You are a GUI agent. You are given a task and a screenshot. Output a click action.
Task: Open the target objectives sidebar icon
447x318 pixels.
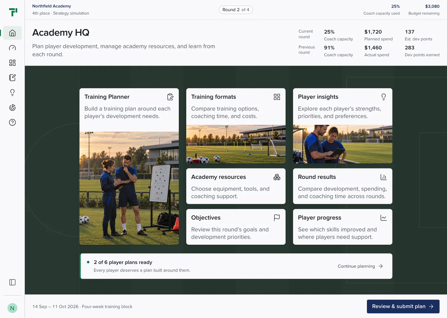click(x=13, y=107)
